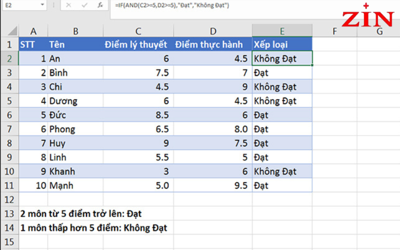Click Chi's Không Đạt result cell

tap(282, 86)
